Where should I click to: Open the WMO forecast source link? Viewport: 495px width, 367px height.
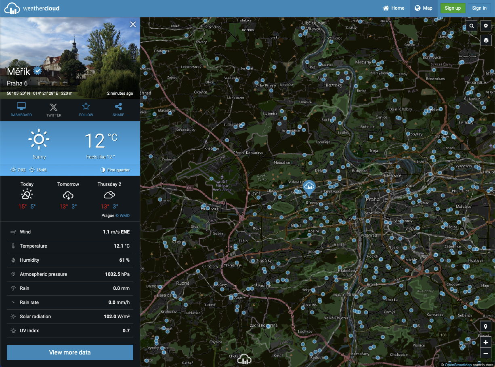pyautogui.click(x=124, y=216)
